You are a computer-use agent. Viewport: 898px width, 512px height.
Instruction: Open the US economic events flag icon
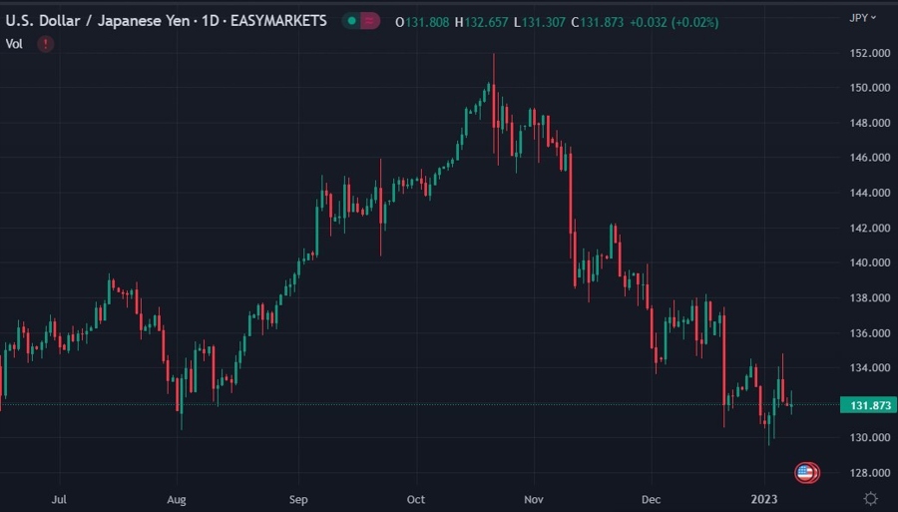(806, 473)
